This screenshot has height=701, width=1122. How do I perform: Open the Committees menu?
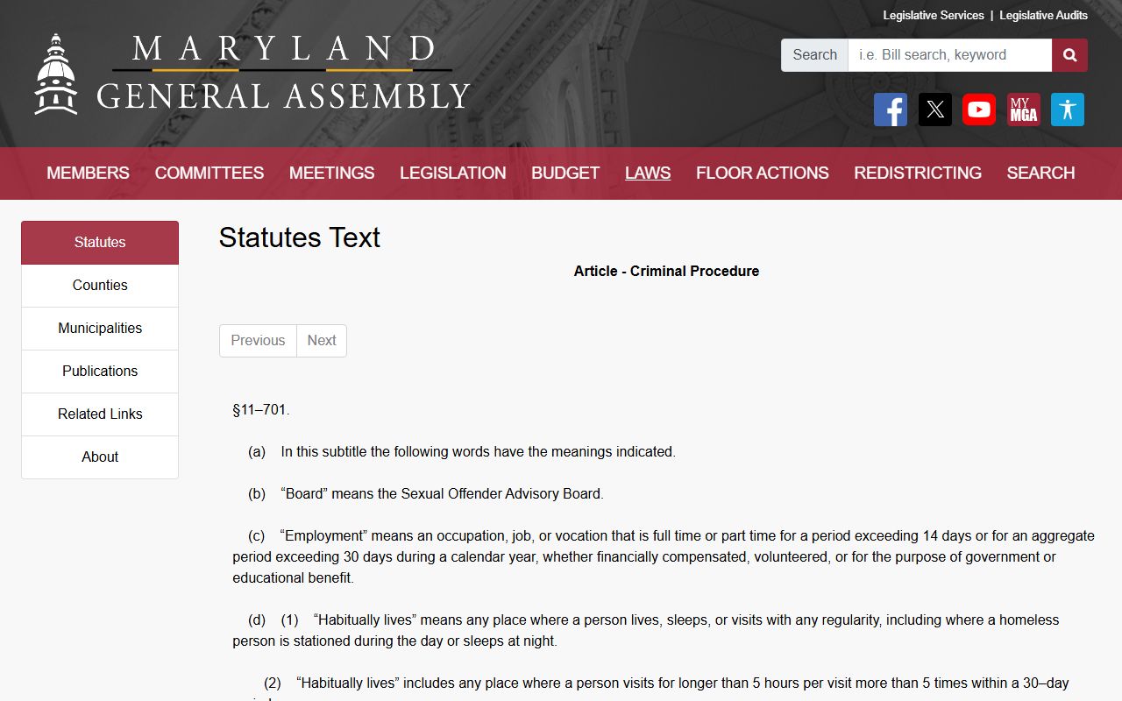tap(209, 173)
